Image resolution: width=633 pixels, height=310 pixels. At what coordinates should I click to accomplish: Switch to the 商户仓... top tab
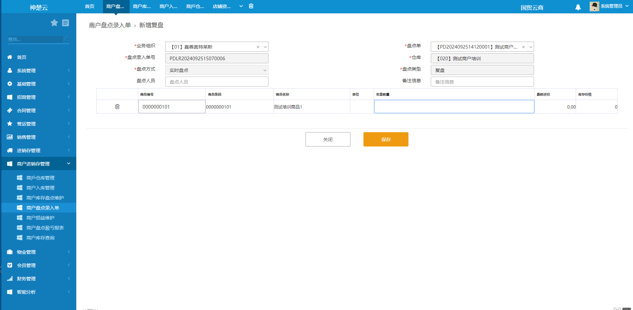[195, 6]
